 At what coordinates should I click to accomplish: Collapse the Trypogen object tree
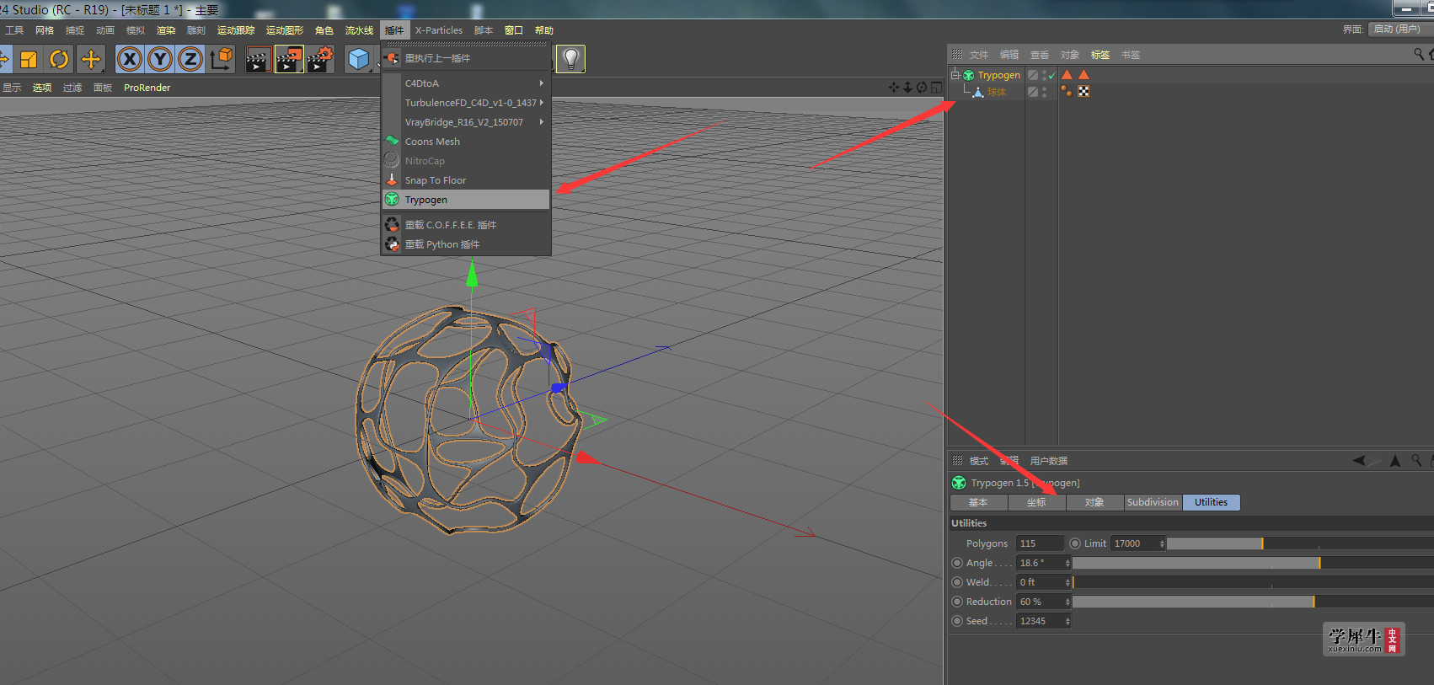coord(955,75)
